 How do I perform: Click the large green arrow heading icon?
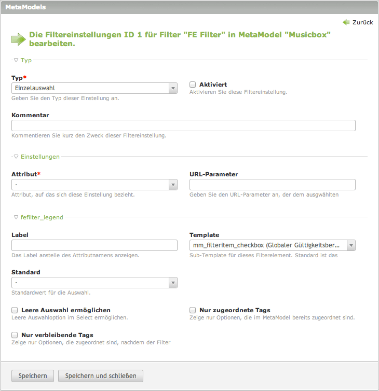tap(18, 39)
